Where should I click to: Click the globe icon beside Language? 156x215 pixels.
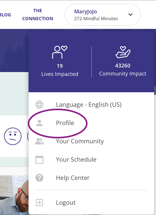click(x=40, y=104)
